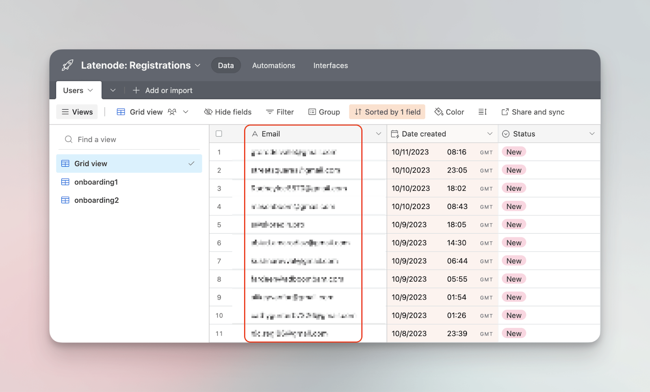Click date cell 10/9/2023 18:05

(442, 225)
